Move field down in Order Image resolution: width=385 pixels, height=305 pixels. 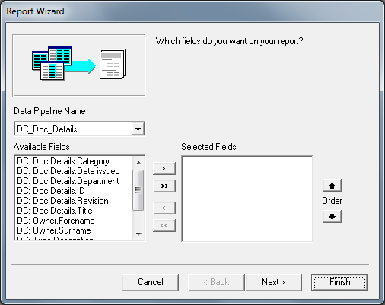point(332,216)
